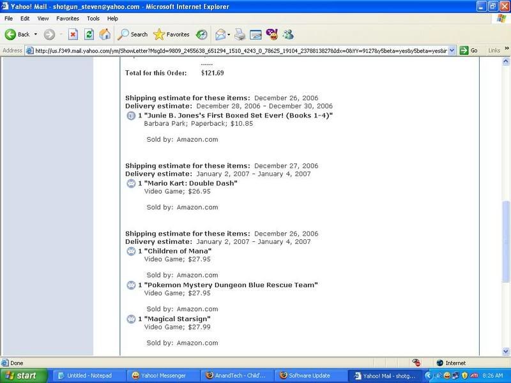Click the green Go button
This screenshot has width=511, height=383.
pos(468,50)
